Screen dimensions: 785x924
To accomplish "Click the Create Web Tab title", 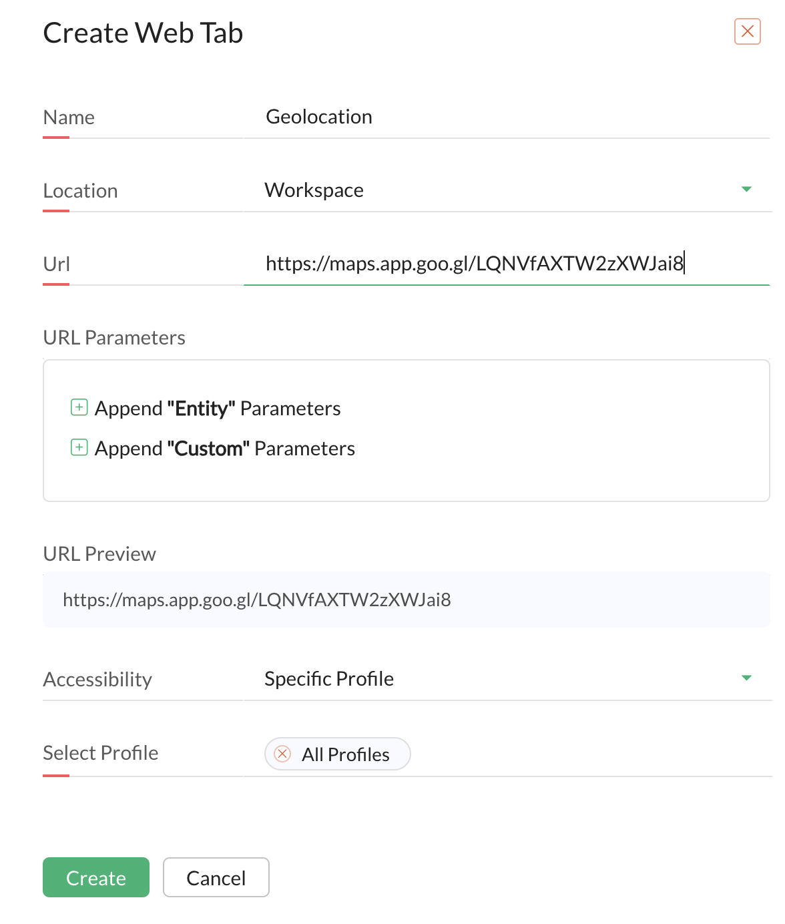I will [x=143, y=33].
